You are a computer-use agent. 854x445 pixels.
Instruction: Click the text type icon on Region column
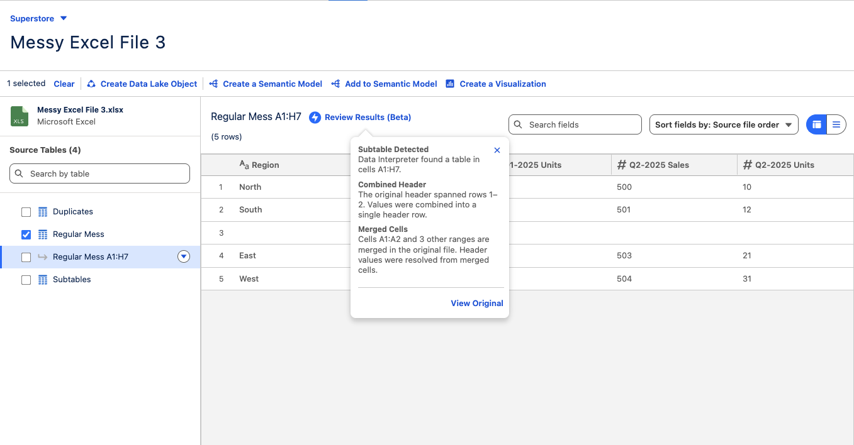click(x=244, y=165)
